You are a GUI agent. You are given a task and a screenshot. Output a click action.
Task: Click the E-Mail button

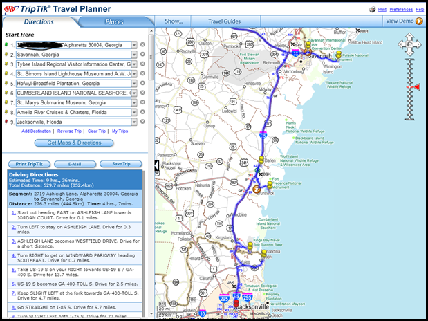coord(75,164)
